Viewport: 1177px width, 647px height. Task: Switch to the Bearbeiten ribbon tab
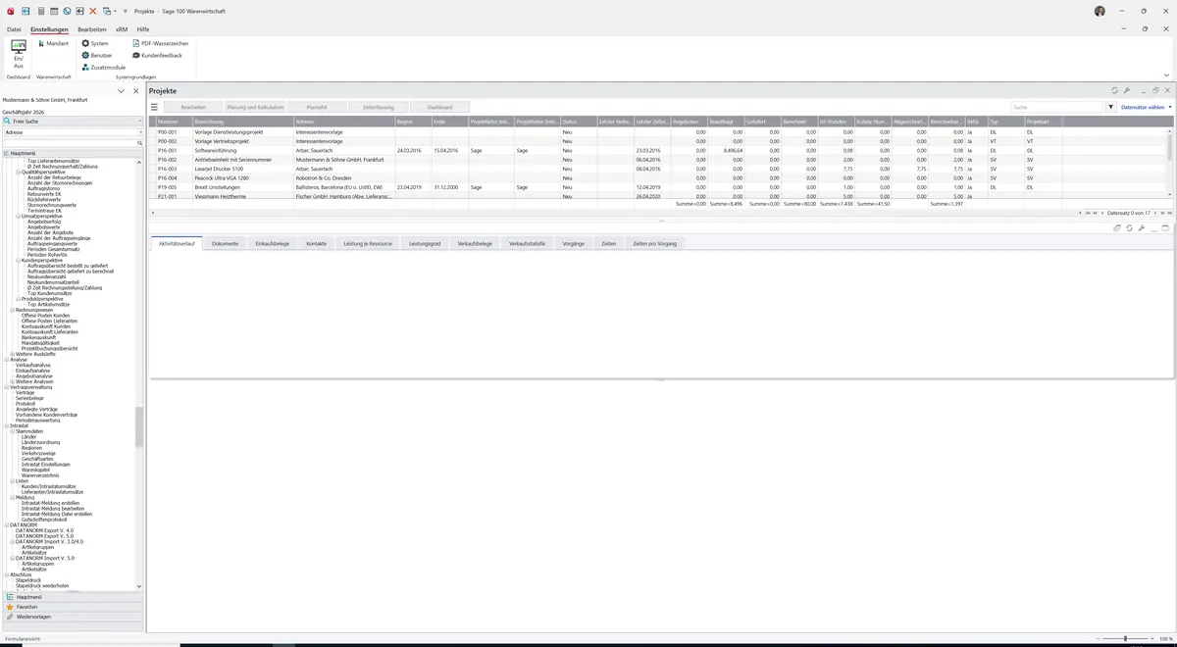pyautogui.click(x=92, y=29)
